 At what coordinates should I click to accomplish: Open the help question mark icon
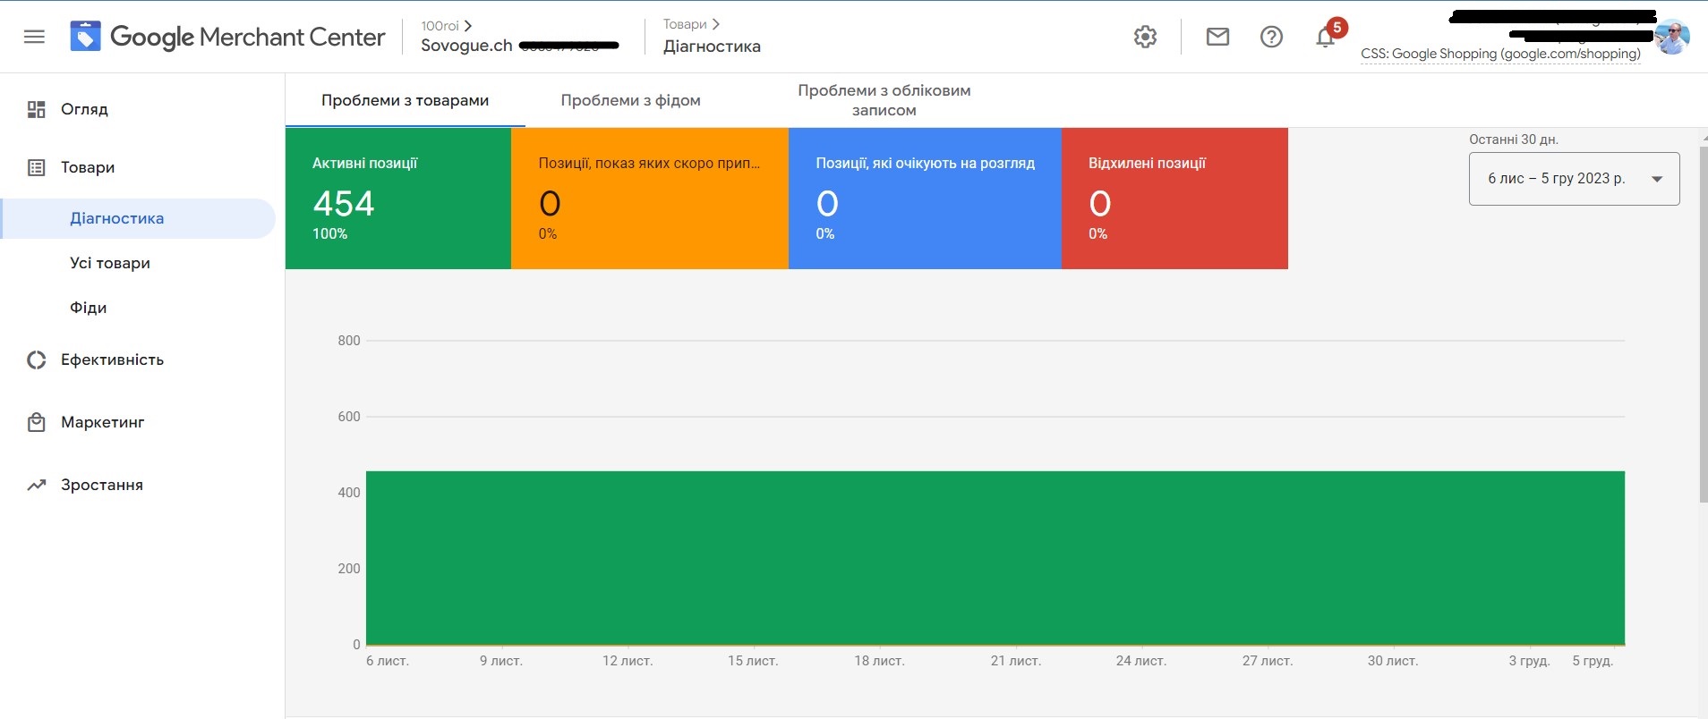[x=1271, y=37]
